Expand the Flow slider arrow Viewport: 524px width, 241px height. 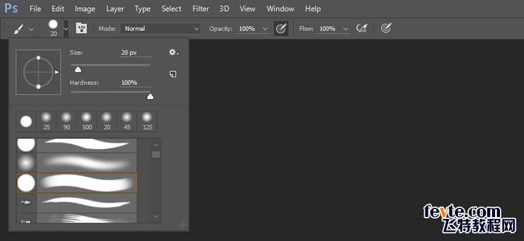coord(346,29)
